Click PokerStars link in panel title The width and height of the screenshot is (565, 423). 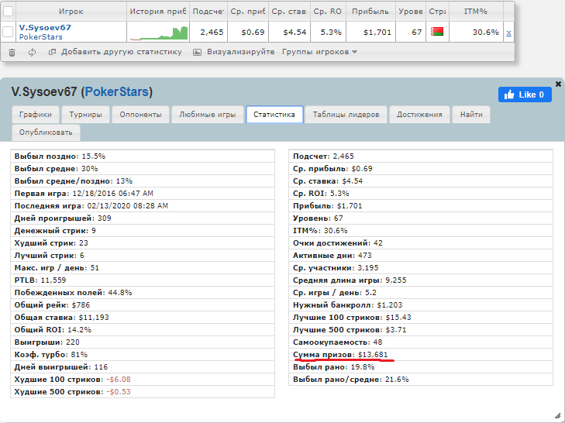[x=117, y=92]
